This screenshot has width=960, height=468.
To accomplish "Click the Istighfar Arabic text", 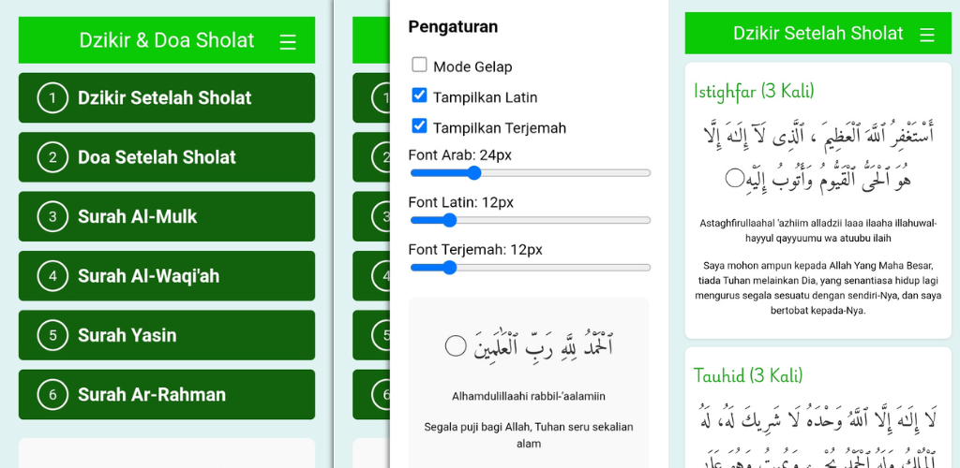I will click(x=817, y=155).
